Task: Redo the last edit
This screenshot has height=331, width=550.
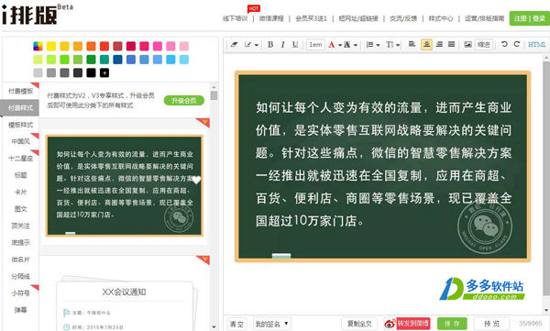Action: coord(517,44)
